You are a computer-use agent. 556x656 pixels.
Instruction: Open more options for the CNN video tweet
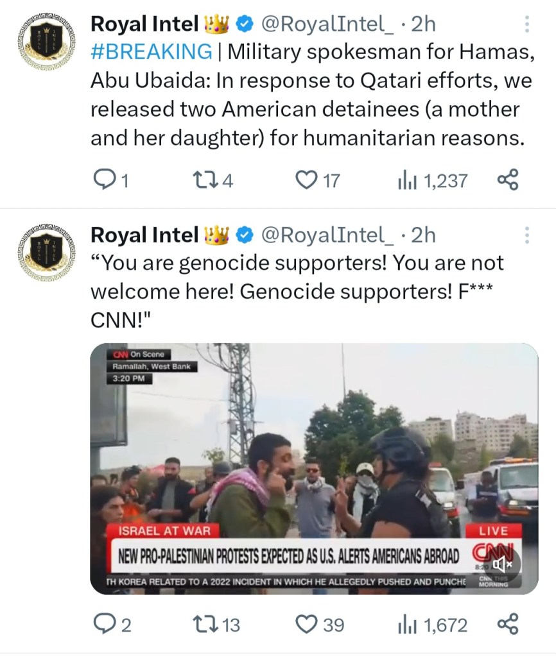pyautogui.click(x=527, y=235)
